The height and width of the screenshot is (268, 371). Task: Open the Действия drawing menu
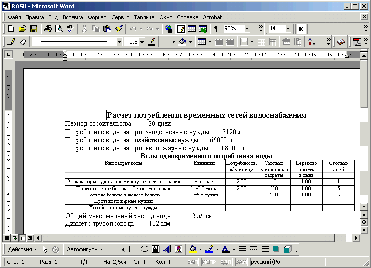click(23, 249)
